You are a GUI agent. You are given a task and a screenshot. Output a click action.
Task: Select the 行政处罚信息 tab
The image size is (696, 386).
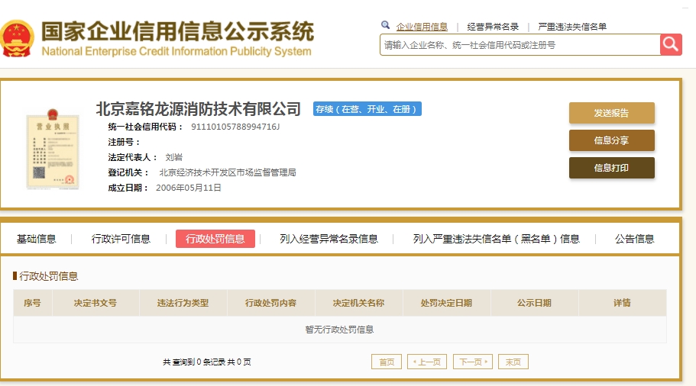click(x=215, y=239)
